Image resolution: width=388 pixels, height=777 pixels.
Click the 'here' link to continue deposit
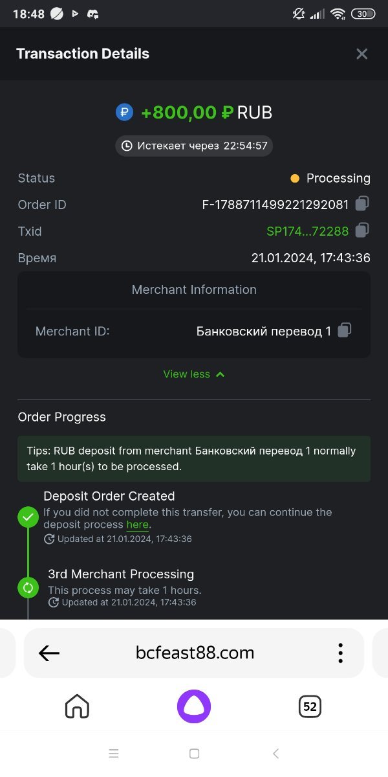click(x=137, y=524)
